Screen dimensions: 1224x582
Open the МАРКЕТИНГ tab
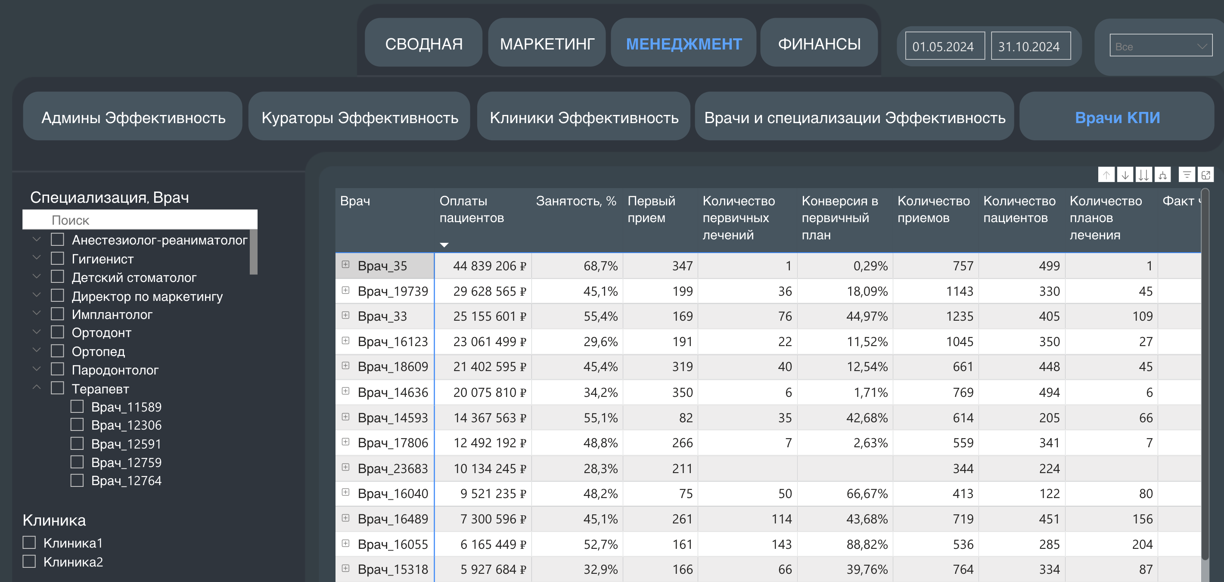click(547, 43)
